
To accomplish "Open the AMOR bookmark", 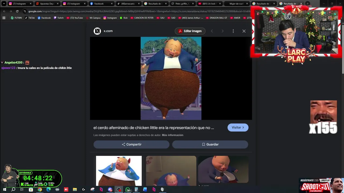I will [235, 18].
